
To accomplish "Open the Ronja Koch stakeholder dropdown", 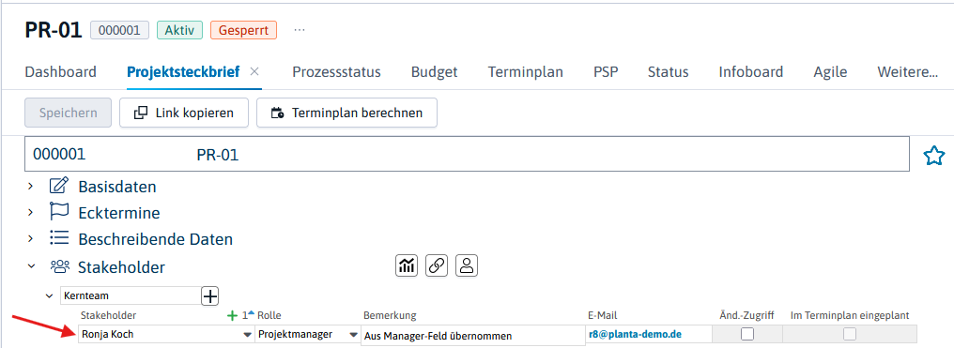I will [247, 335].
